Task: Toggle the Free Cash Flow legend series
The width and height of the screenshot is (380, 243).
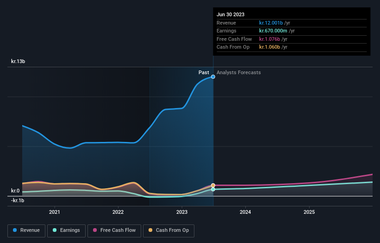Action: point(114,230)
